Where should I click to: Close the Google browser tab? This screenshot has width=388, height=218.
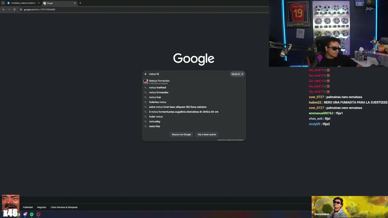pos(75,3)
